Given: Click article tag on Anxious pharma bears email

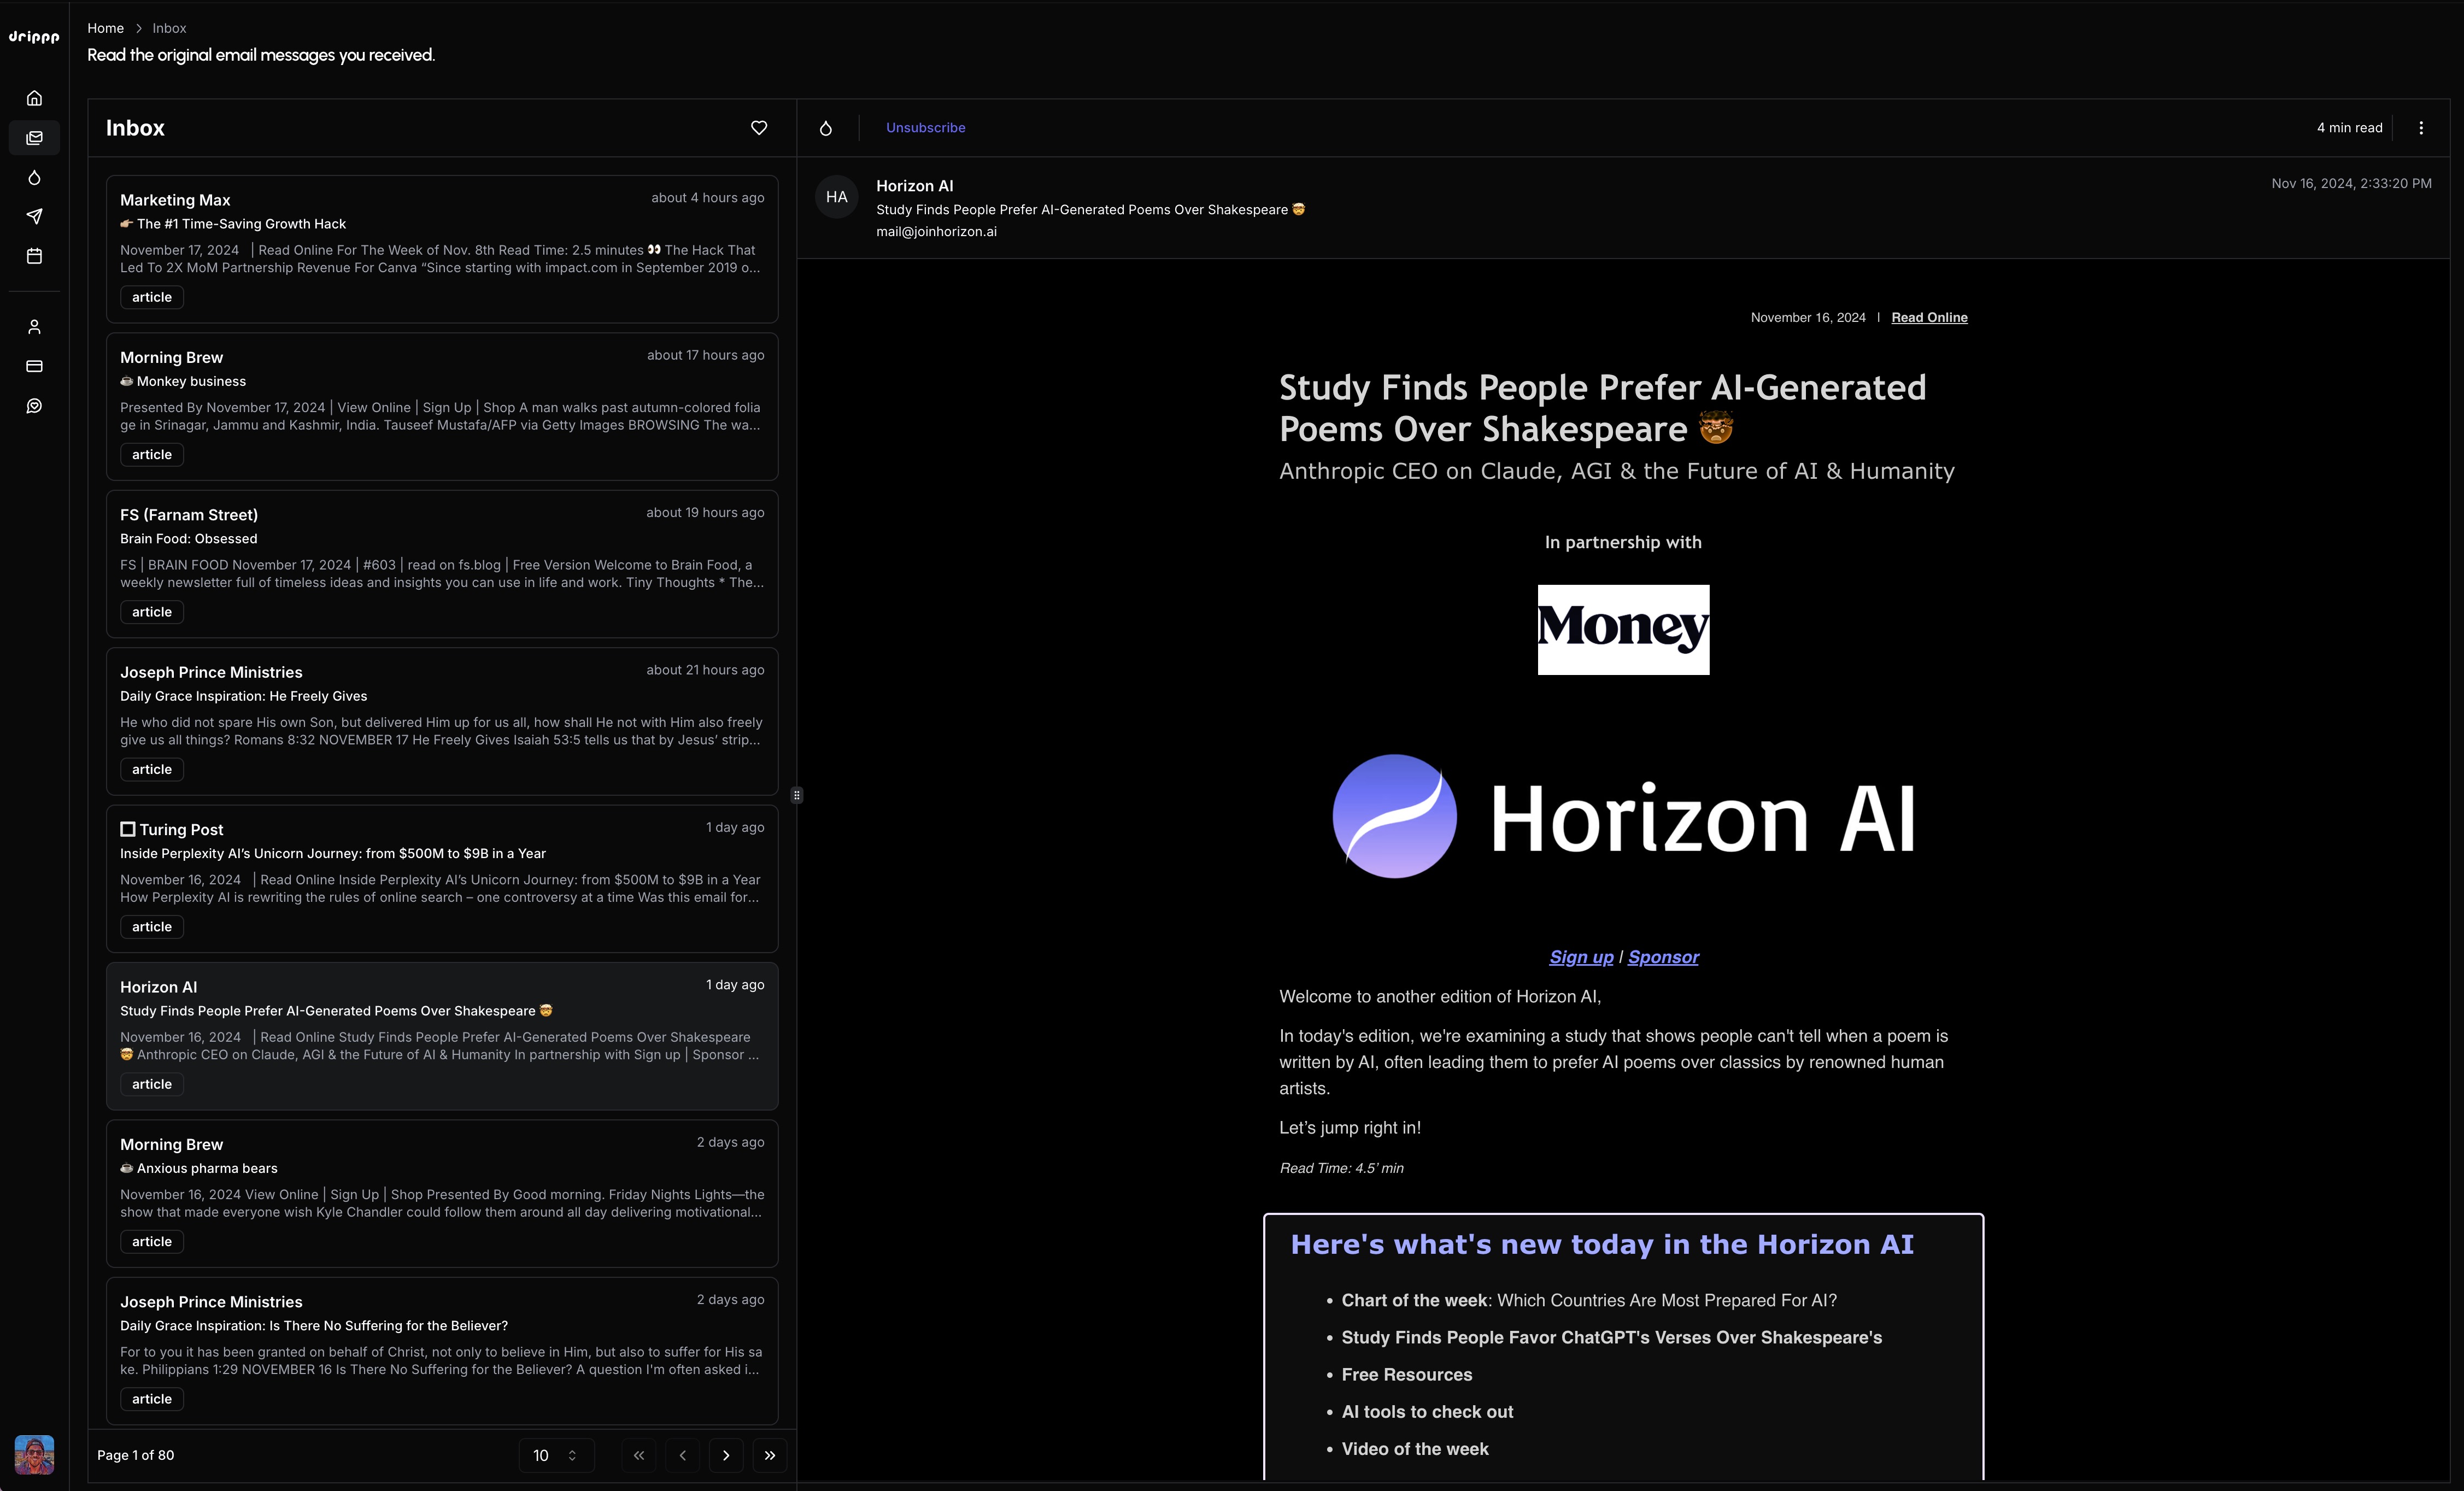Looking at the screenshot, I should coord(152,1241).
